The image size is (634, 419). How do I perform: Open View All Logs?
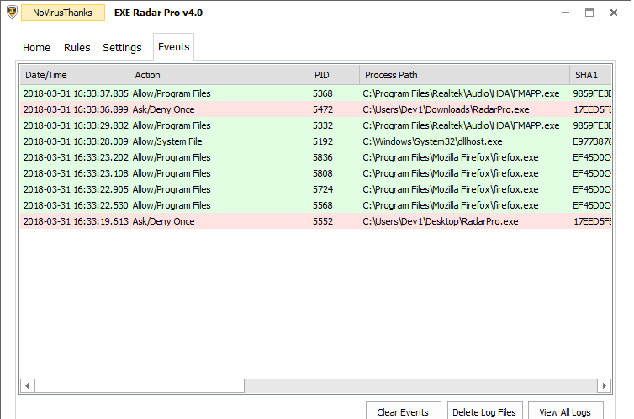coord(565,411)
